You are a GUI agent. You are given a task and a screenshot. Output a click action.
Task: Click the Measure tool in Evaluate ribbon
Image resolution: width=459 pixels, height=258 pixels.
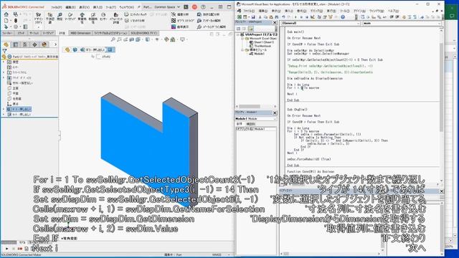pos(60,16)
